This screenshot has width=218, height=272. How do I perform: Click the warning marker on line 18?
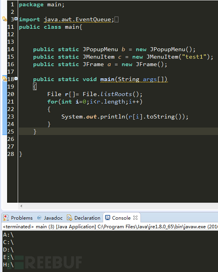coord(4,79)
